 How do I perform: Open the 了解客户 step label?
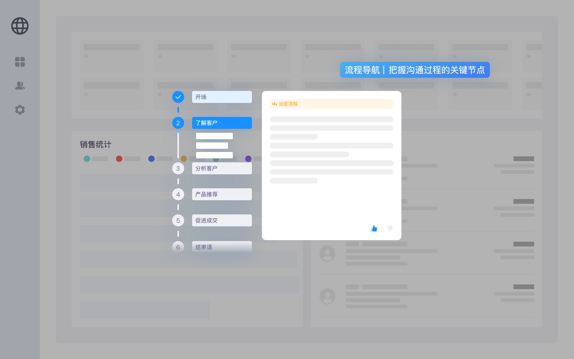222,123
